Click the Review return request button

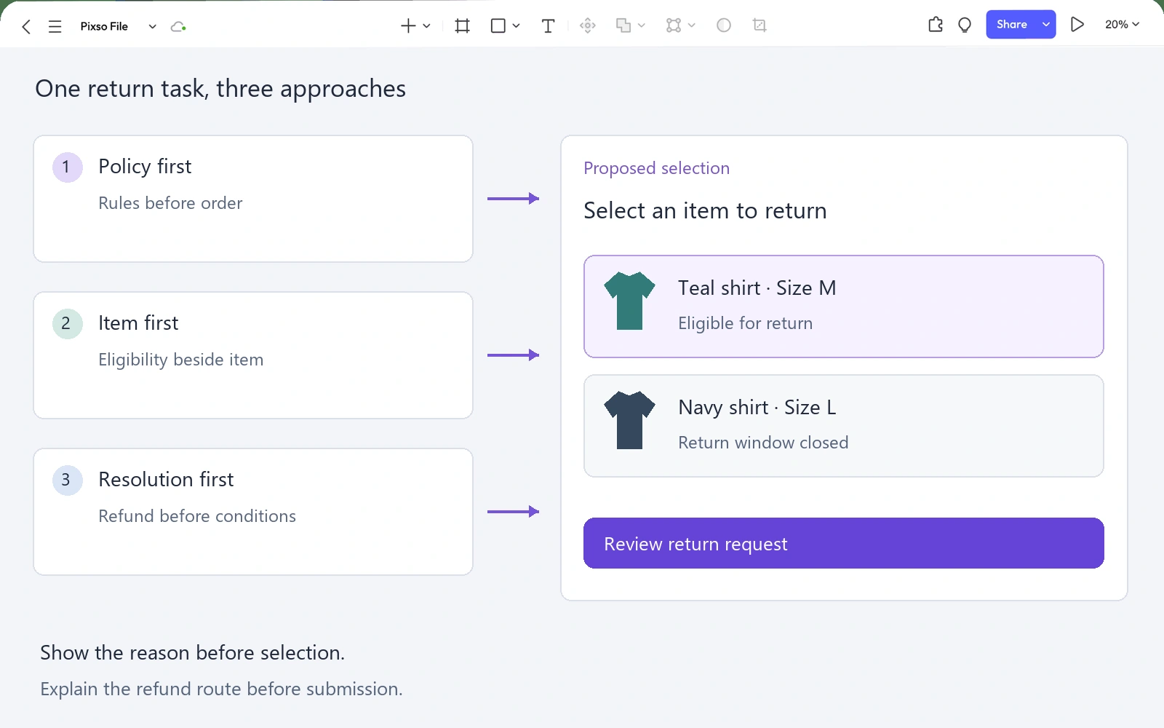tap(844, 543)
